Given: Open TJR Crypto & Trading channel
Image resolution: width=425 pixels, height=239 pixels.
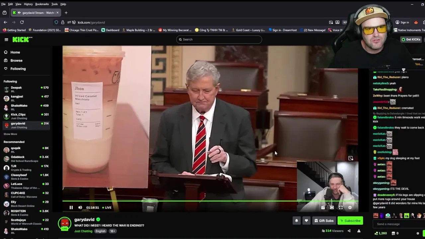Looking at the screenshot, I should point(26,168).
